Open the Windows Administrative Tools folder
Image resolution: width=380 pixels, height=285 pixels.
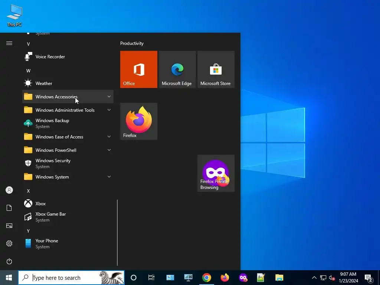point(68,110)
